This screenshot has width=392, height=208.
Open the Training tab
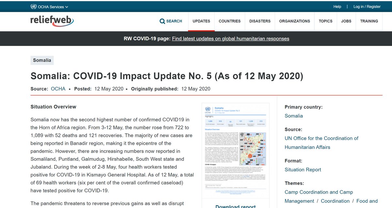pos(369,21)
